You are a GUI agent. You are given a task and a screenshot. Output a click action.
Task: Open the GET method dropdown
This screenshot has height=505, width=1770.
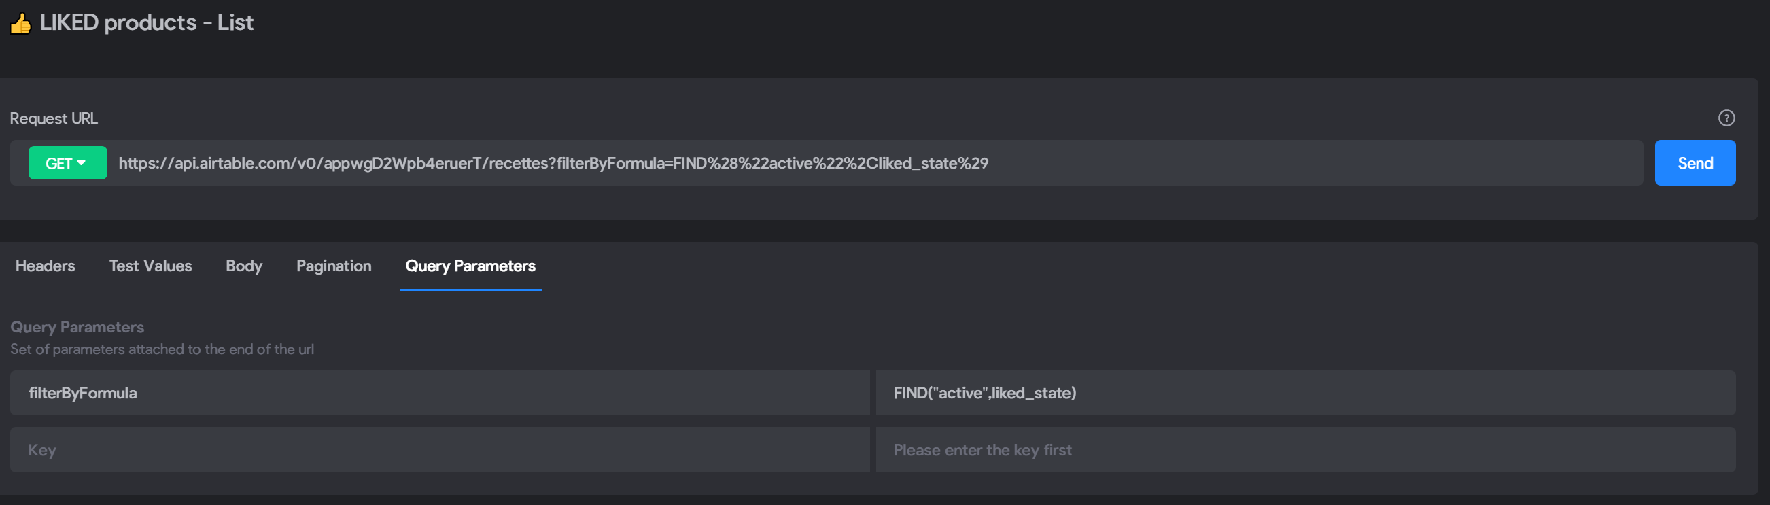[x=67, y=163]
